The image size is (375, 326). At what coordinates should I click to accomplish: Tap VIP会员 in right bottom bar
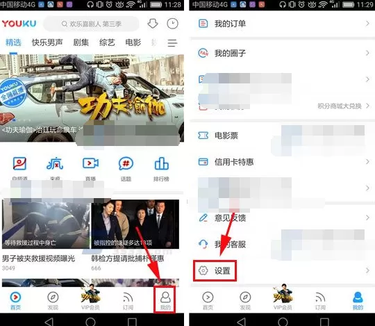pyautogui.click(x=283, y=297)
